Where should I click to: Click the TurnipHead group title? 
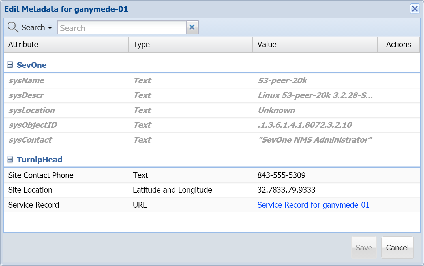coord(40,160)
